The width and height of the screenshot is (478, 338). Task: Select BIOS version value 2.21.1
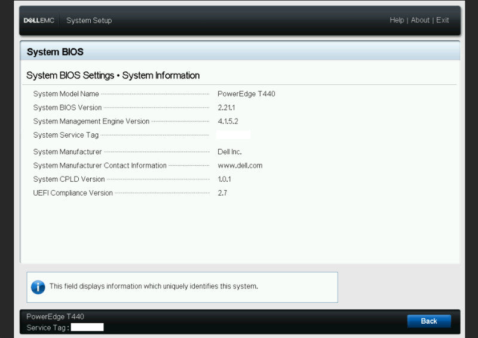[x=226, y=108]
